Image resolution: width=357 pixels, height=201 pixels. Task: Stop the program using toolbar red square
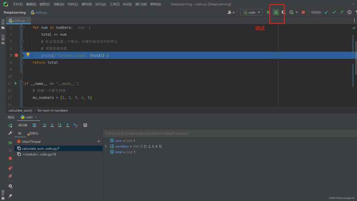point(303,12)
